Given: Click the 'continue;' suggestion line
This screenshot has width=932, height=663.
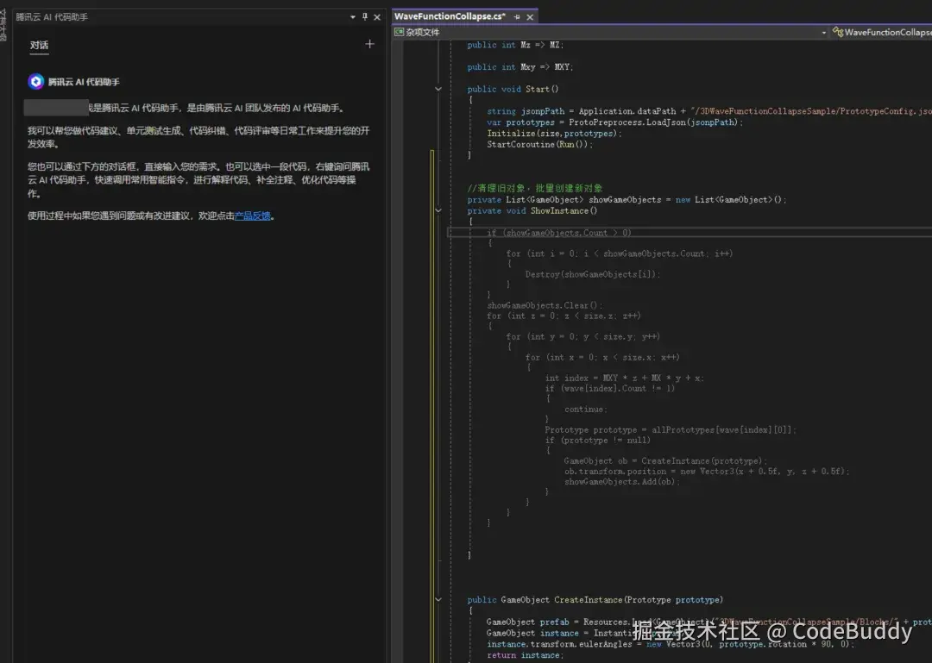Looking at the screenshot, I should 585,410.
